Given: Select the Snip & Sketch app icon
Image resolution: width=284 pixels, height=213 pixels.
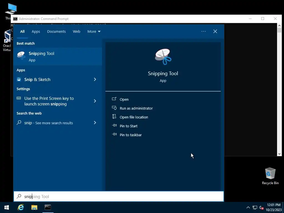Looking at the screenshot, I should (19, 79).
